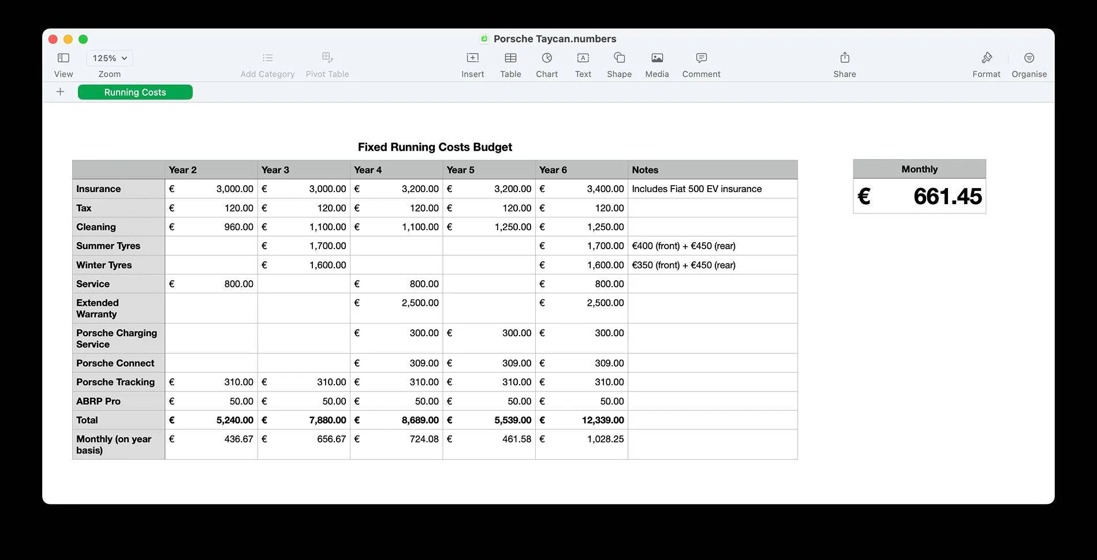The image size is (1097, 560).
Task: Select the Total Year 5 cell 5,539.00
Action: coord(489,420)
